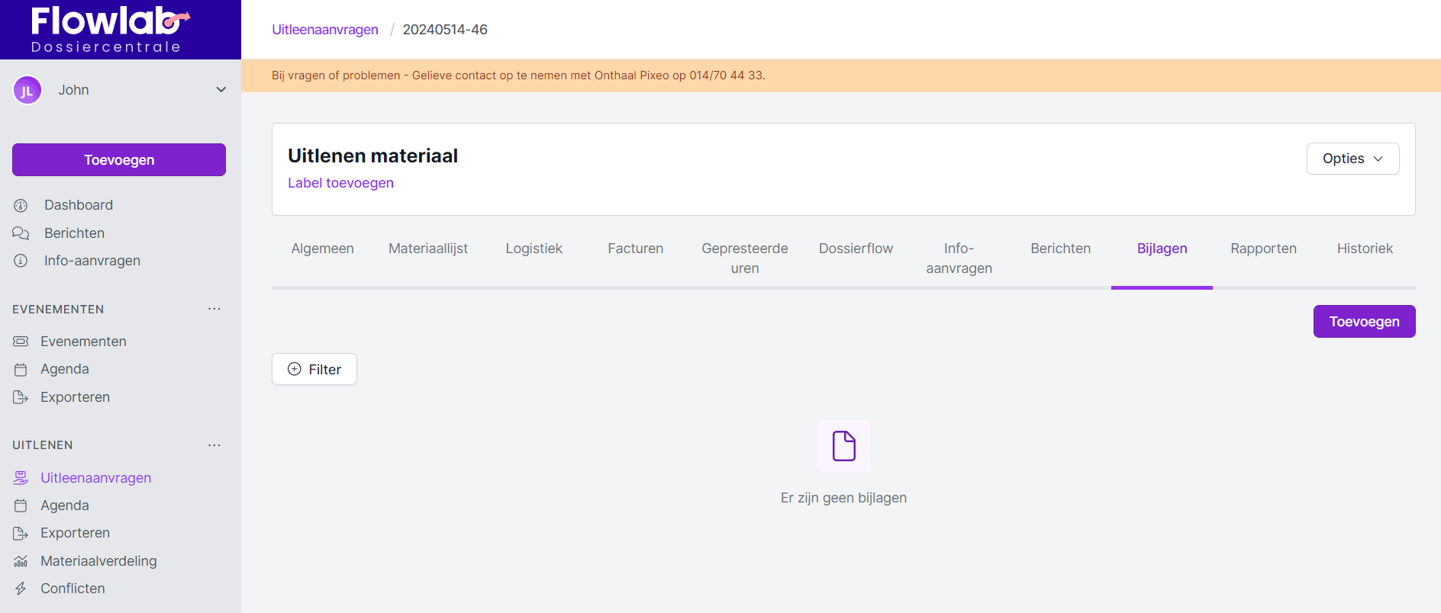Open the Evenementen section three-dot menu
This screenshot has height=613, width=1441.
click(214, 309)
